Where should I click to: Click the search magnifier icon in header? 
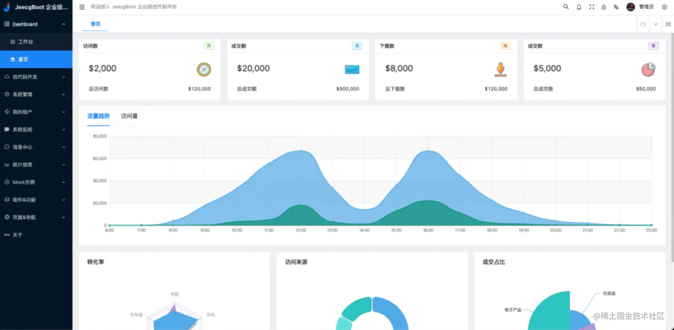(x=566, y=7)
